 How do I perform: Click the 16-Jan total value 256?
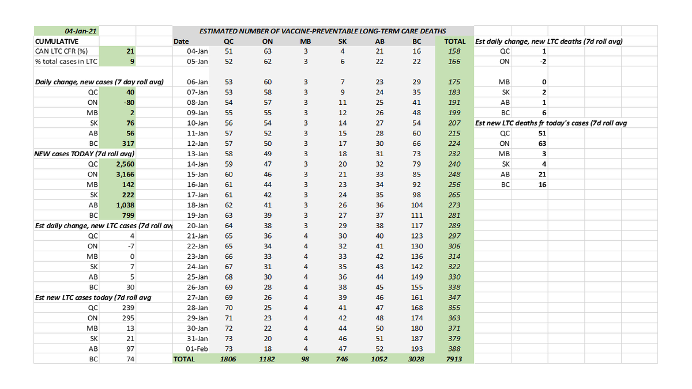click(x=455, y=184)
